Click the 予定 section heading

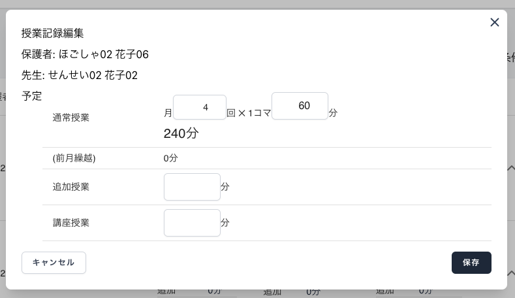pyautogui.click(x=32, y=96)
